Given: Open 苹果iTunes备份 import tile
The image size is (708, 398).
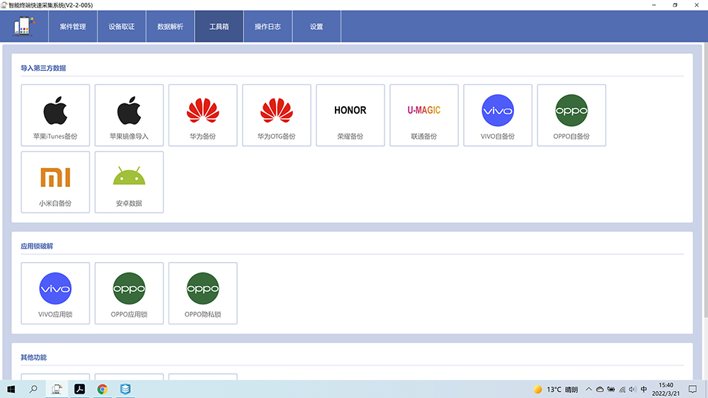Looking at the screenshot, I should point(55,115).
